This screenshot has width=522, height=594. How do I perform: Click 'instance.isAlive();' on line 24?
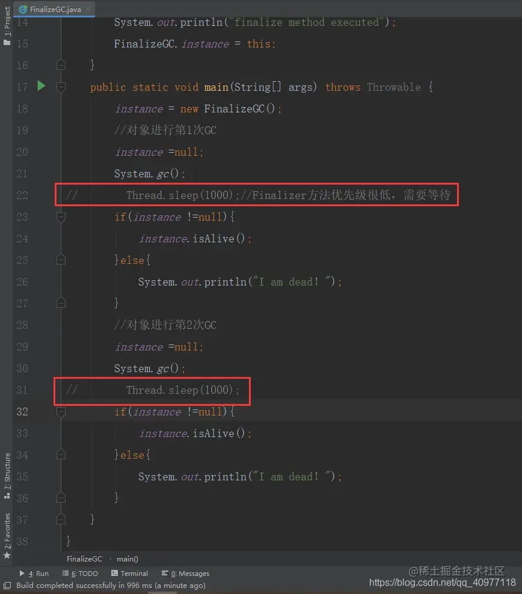(195, 239)
